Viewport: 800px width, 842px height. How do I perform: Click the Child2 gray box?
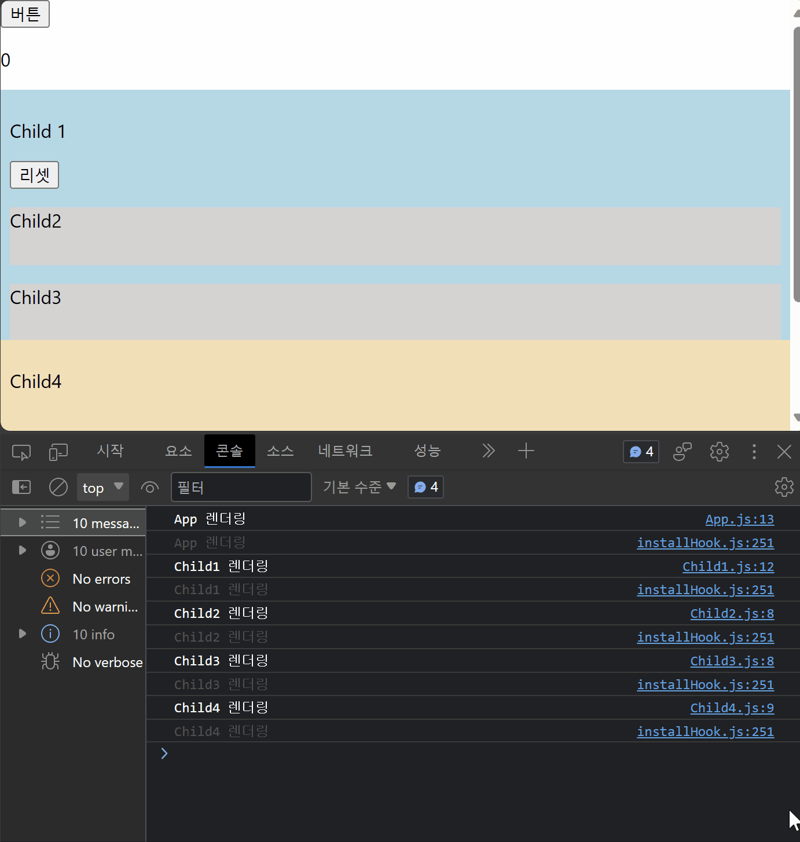pyautogui.click(x=395, y=236)
